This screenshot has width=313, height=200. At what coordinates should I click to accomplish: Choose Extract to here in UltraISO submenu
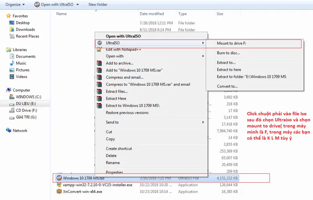tap(229, 69)
